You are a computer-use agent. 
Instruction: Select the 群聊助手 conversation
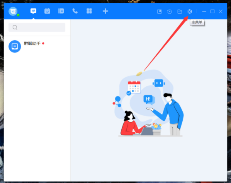pyautogui.click(x=37, y=46)
